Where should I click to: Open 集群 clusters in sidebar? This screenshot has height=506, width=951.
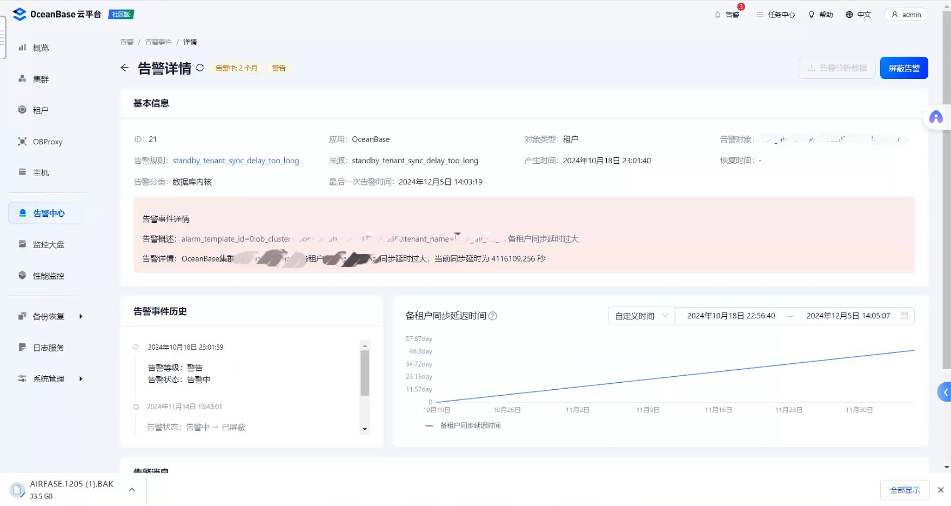[41, 79]
